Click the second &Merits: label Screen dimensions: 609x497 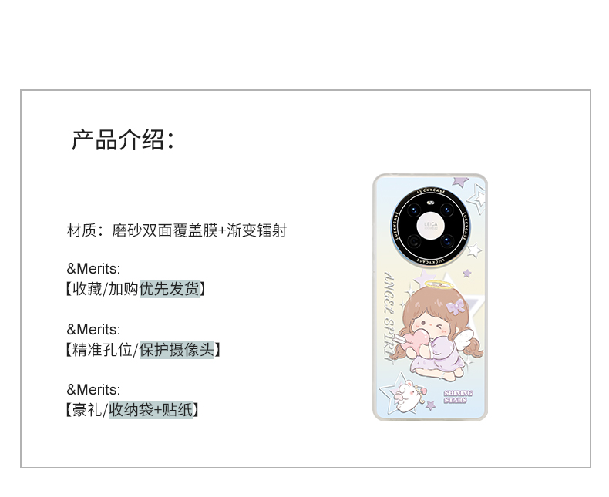pos(93,330)
